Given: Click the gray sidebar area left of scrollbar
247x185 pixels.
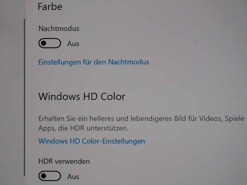Looking at the screenshot, I should (x=12, y=93).
